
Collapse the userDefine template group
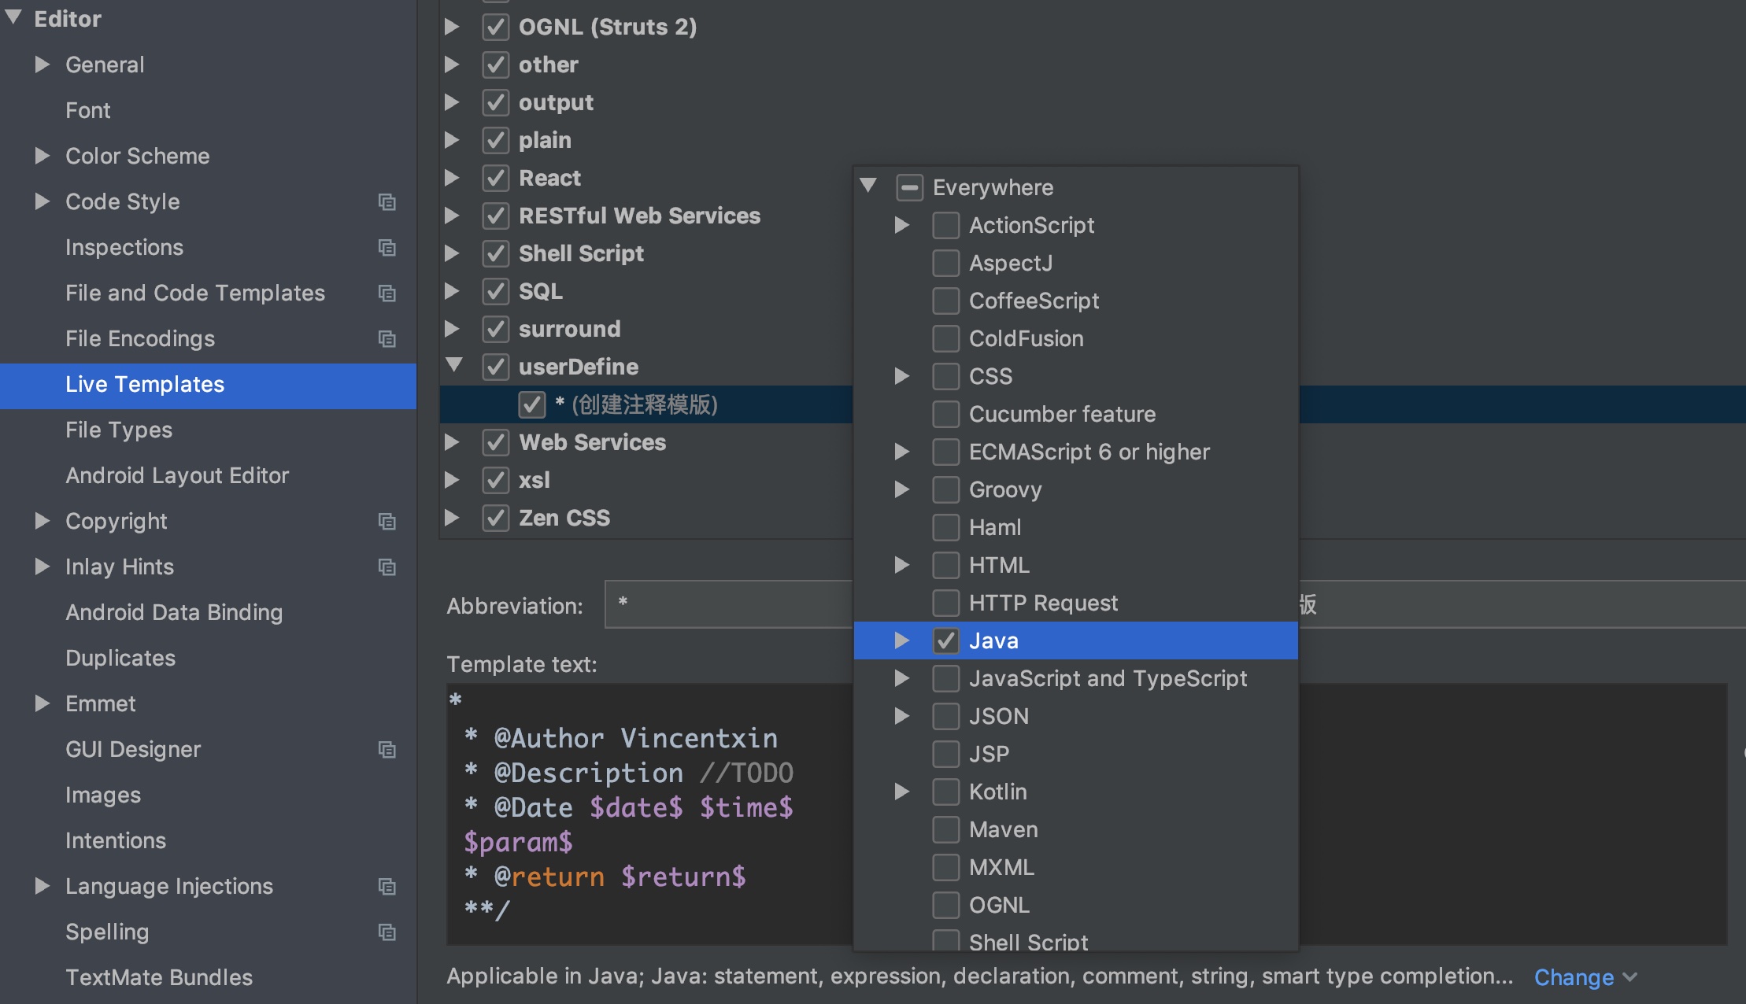coord(454,365)
